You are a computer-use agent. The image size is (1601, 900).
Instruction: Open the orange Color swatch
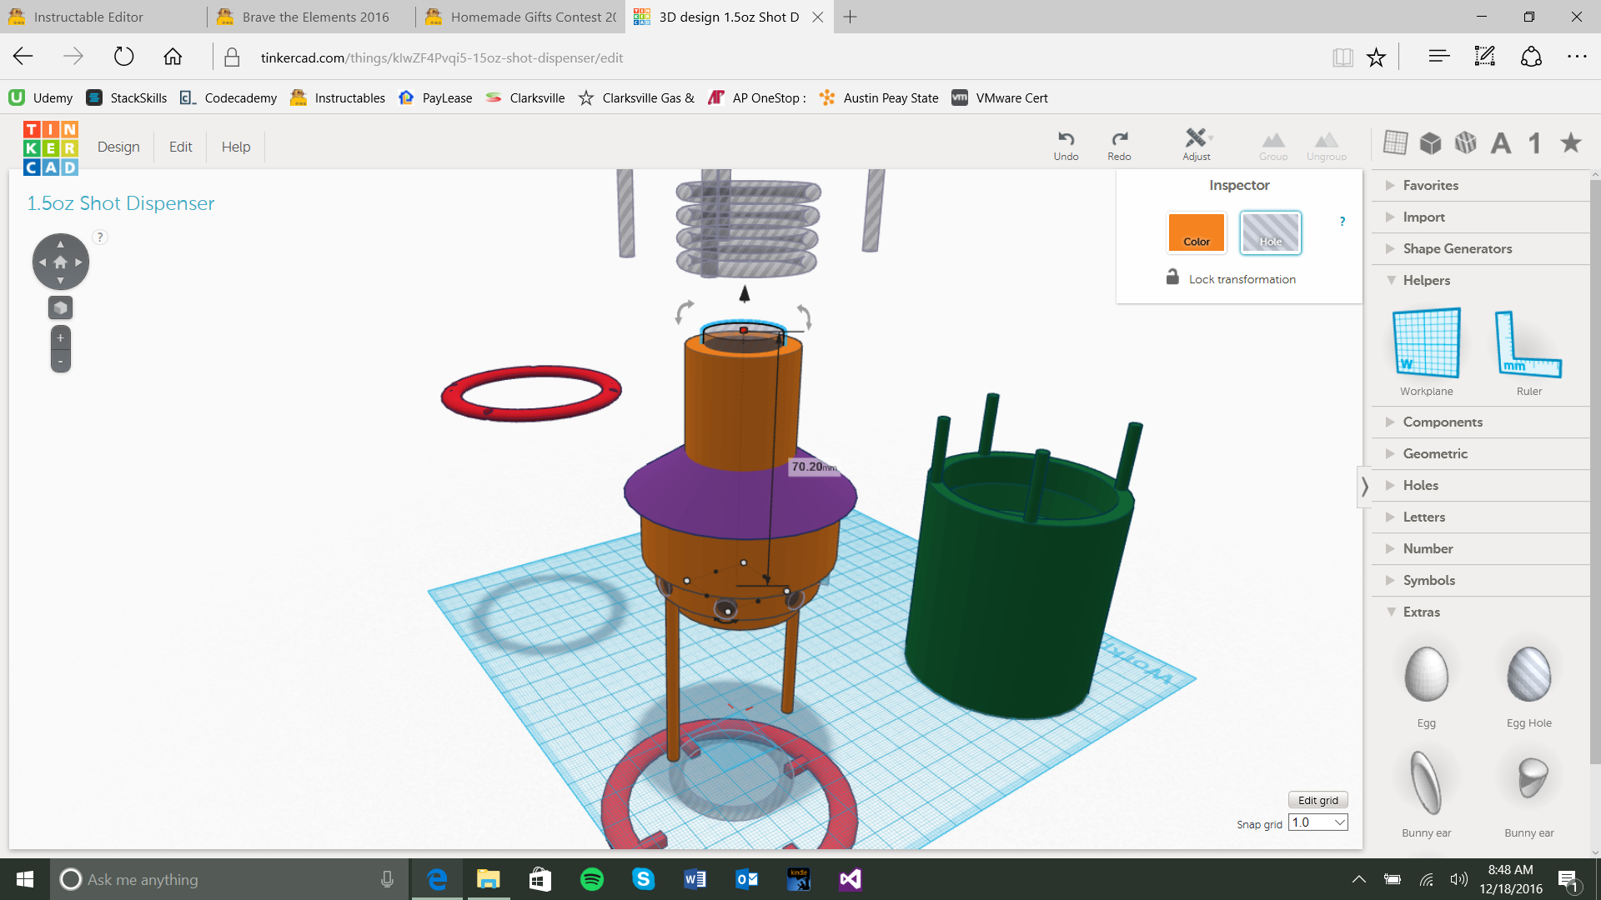(1196, 232)
